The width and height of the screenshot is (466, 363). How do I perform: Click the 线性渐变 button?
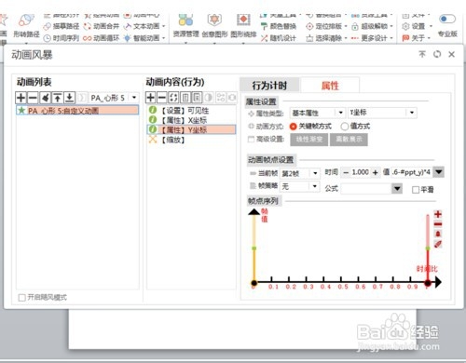tap(309, 140)
